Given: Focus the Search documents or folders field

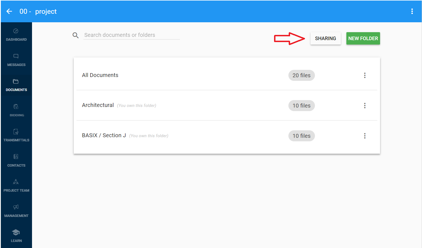Looking at the screenshot, I should tap(132, 35).
